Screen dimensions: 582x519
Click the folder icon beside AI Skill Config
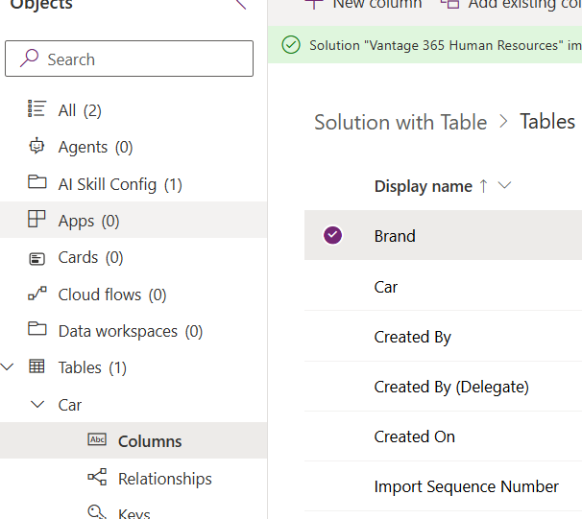pos(37,182)
